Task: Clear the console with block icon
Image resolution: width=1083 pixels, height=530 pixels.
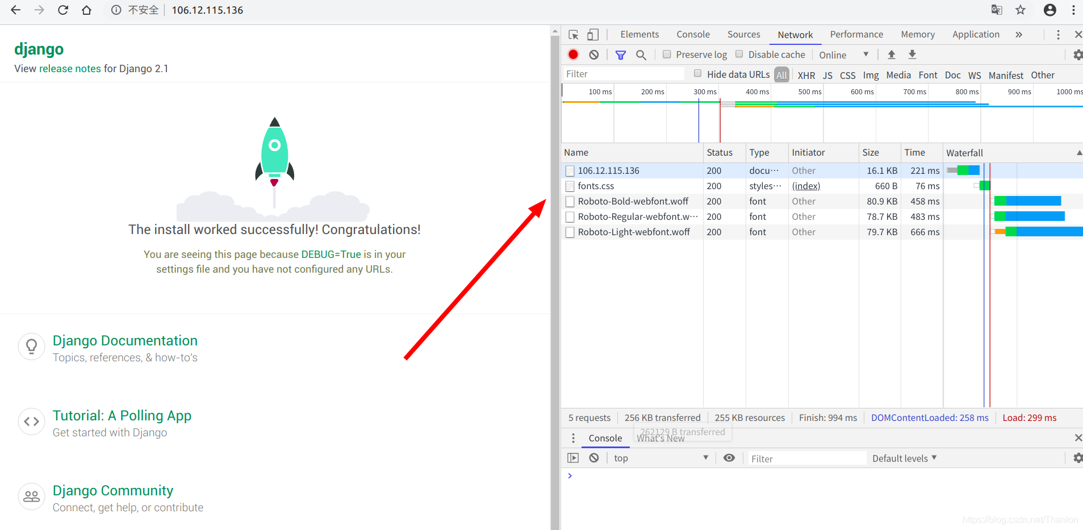Action: [x=594, y=458]
